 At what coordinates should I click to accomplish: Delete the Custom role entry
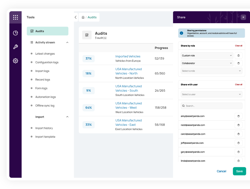tap(239, 56)
